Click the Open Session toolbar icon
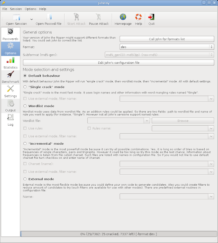 click(16, 17)
